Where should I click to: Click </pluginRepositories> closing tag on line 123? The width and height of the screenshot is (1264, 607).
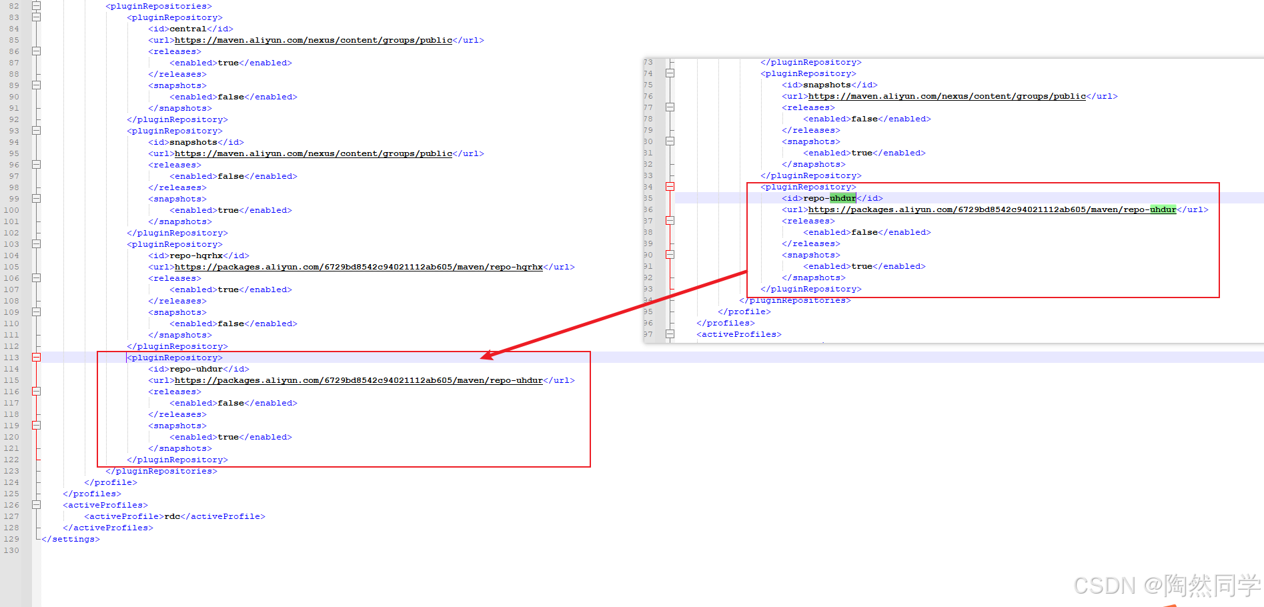pos(161,471)
